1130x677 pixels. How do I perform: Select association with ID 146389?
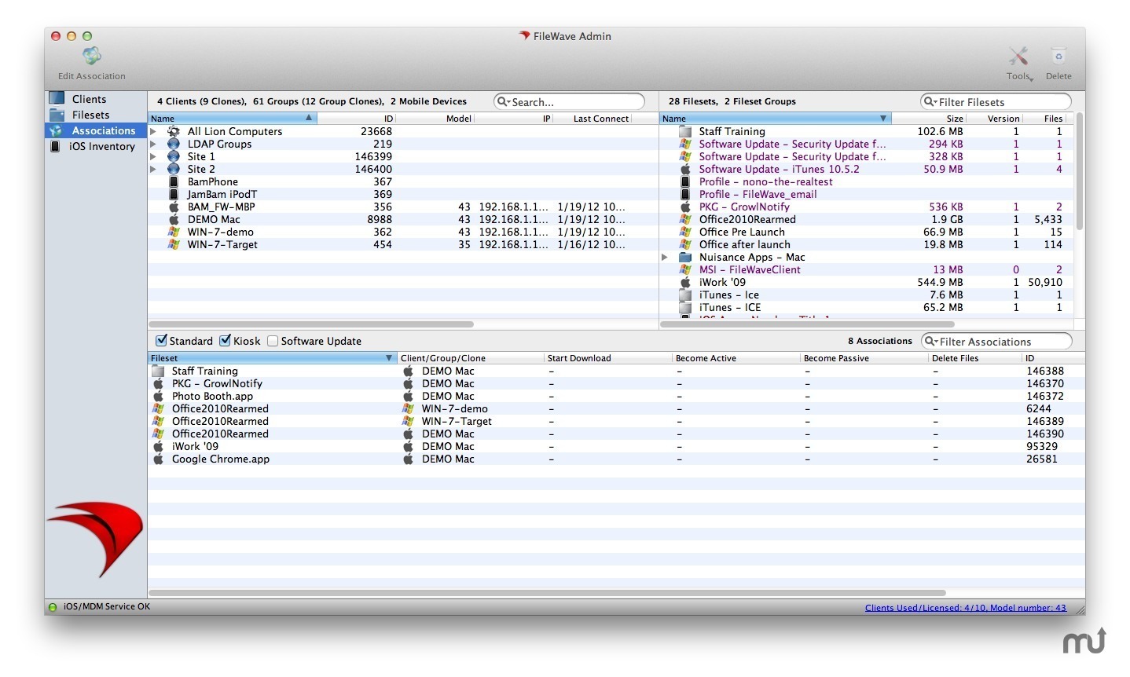(616, 421)
